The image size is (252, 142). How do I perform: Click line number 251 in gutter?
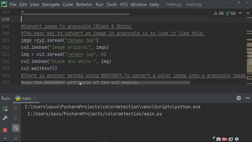6,40
